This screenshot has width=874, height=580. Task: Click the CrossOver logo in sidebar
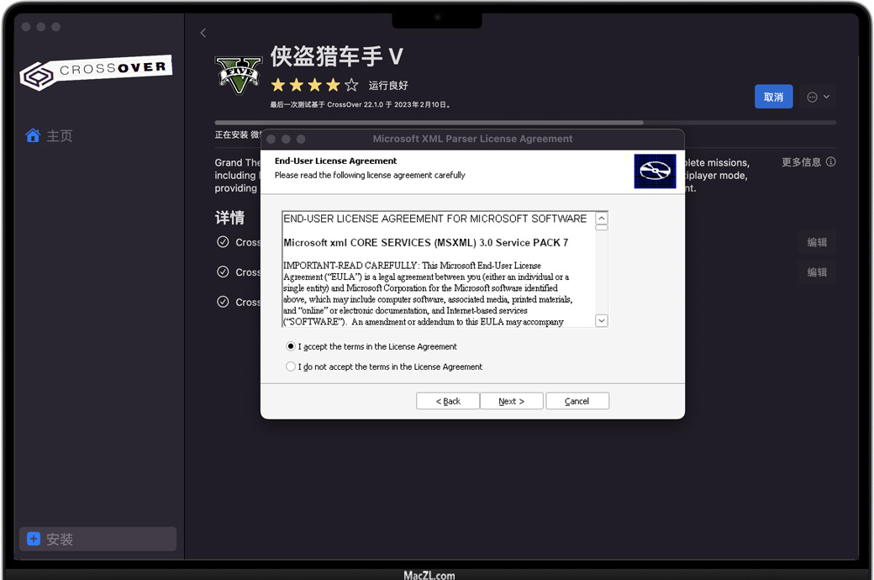pos(96,72)
